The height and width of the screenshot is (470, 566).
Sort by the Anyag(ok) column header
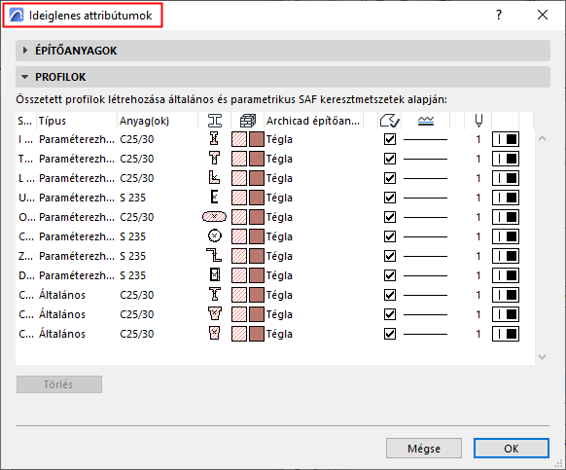pyautogui.click(x=158, y=121)
